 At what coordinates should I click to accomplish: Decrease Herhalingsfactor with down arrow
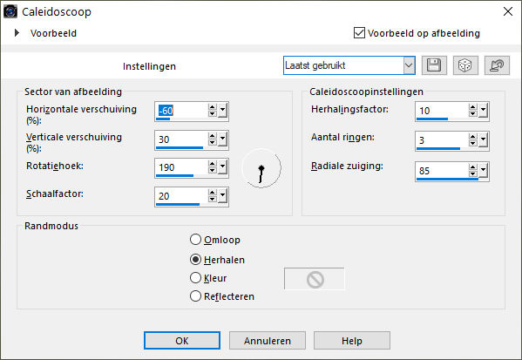(472, 114)
